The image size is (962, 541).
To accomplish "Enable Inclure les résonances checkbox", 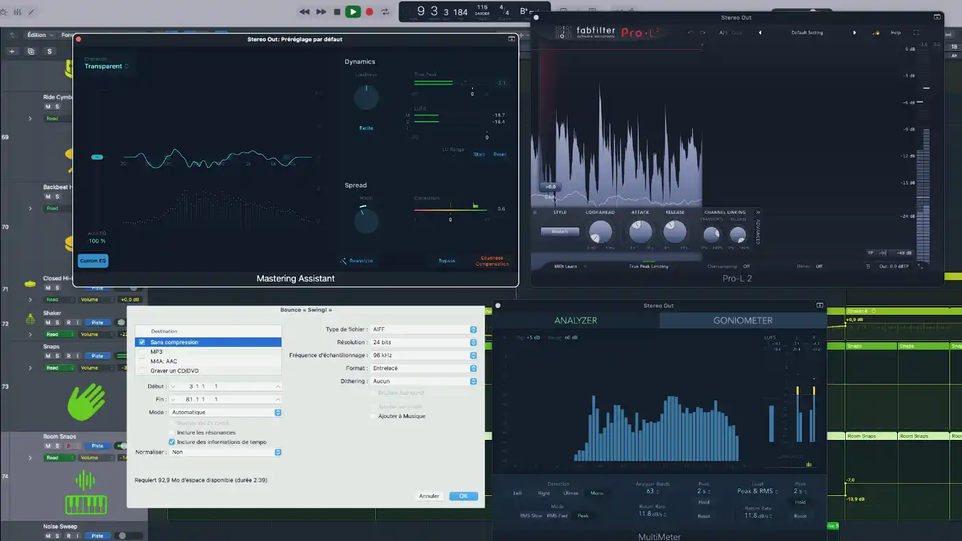I will click(172, 432).
